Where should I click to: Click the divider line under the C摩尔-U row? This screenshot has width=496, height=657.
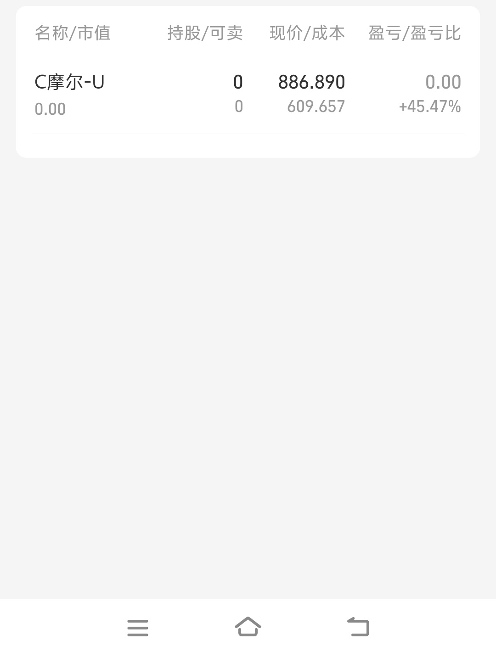(248, 134)
